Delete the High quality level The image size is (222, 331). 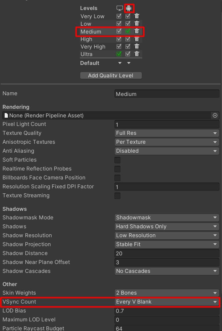click(137, 39)
